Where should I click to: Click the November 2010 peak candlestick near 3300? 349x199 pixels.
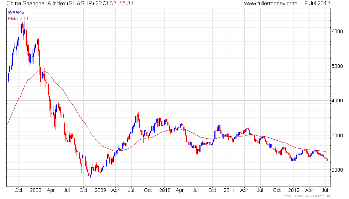click(x=220, y=128)
